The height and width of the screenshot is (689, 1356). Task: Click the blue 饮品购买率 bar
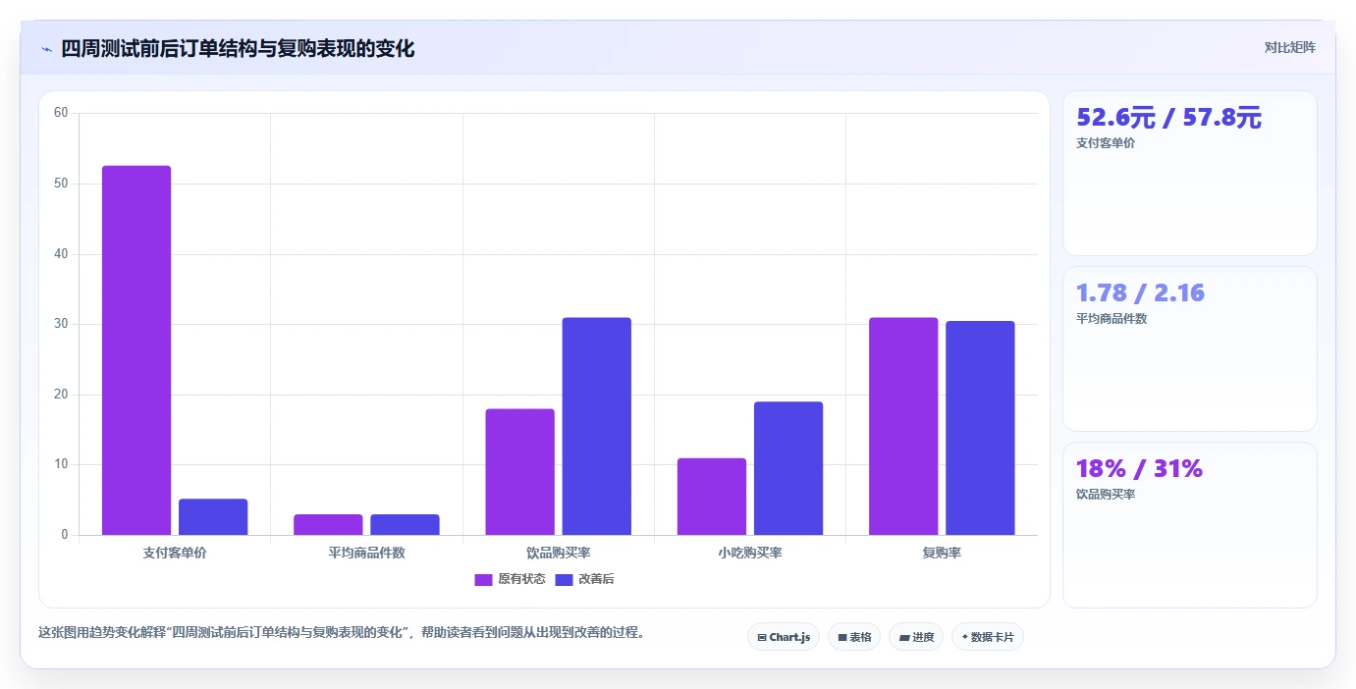(x=596, y=426)
